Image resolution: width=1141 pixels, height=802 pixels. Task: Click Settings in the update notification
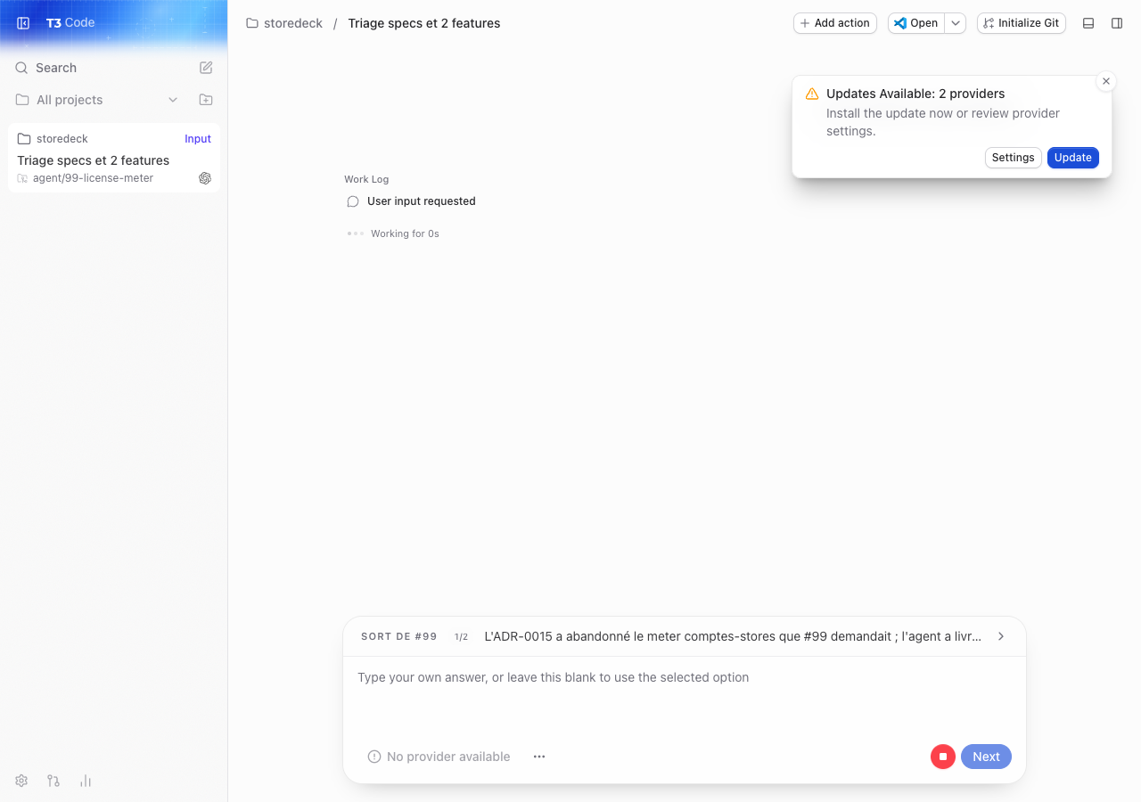pos(1014,158)
